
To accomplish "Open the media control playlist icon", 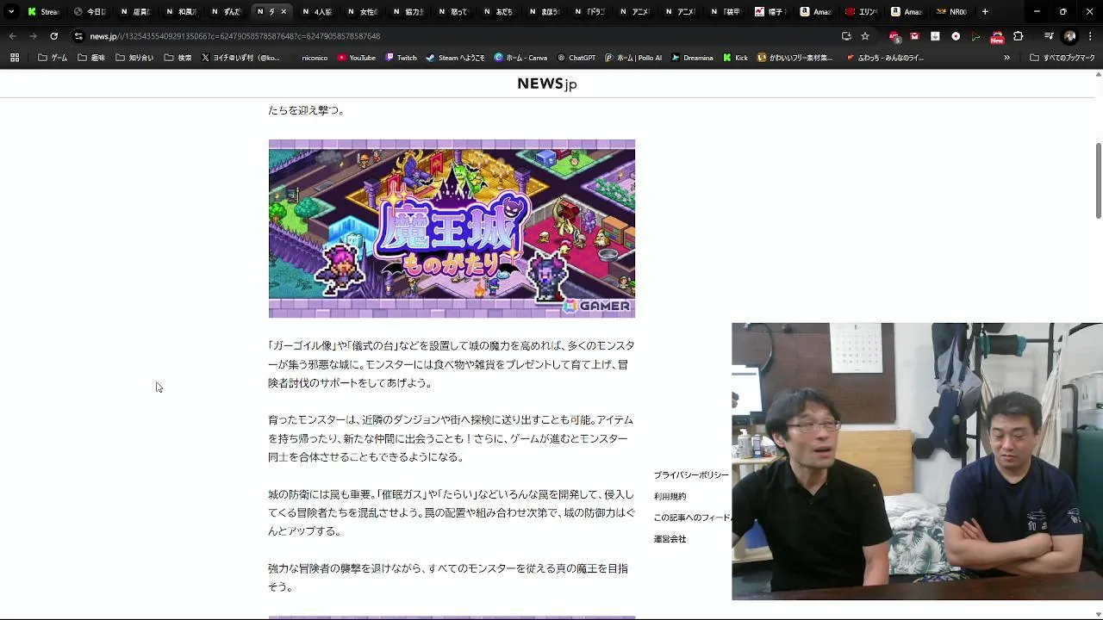I will point(1049,36).
